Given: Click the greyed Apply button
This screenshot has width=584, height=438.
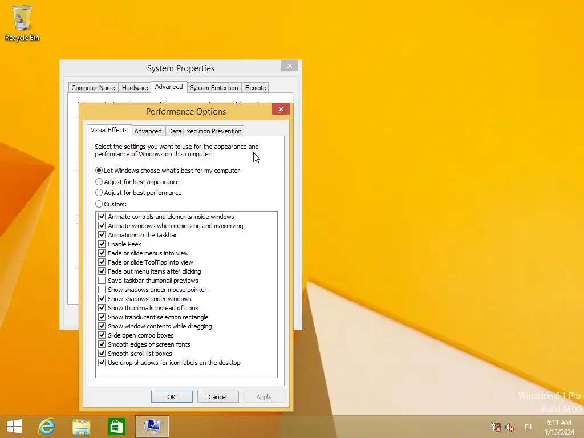Looking at the screenshot, I should pos(264,397).
